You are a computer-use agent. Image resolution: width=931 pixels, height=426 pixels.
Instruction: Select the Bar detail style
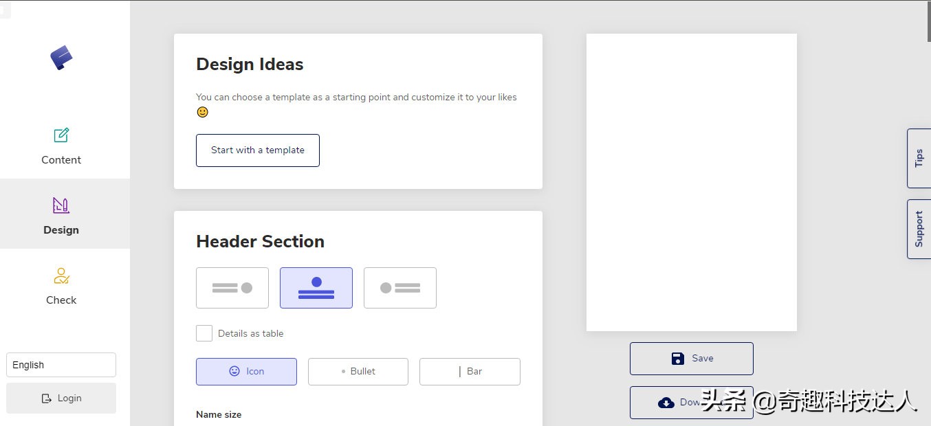470,372
